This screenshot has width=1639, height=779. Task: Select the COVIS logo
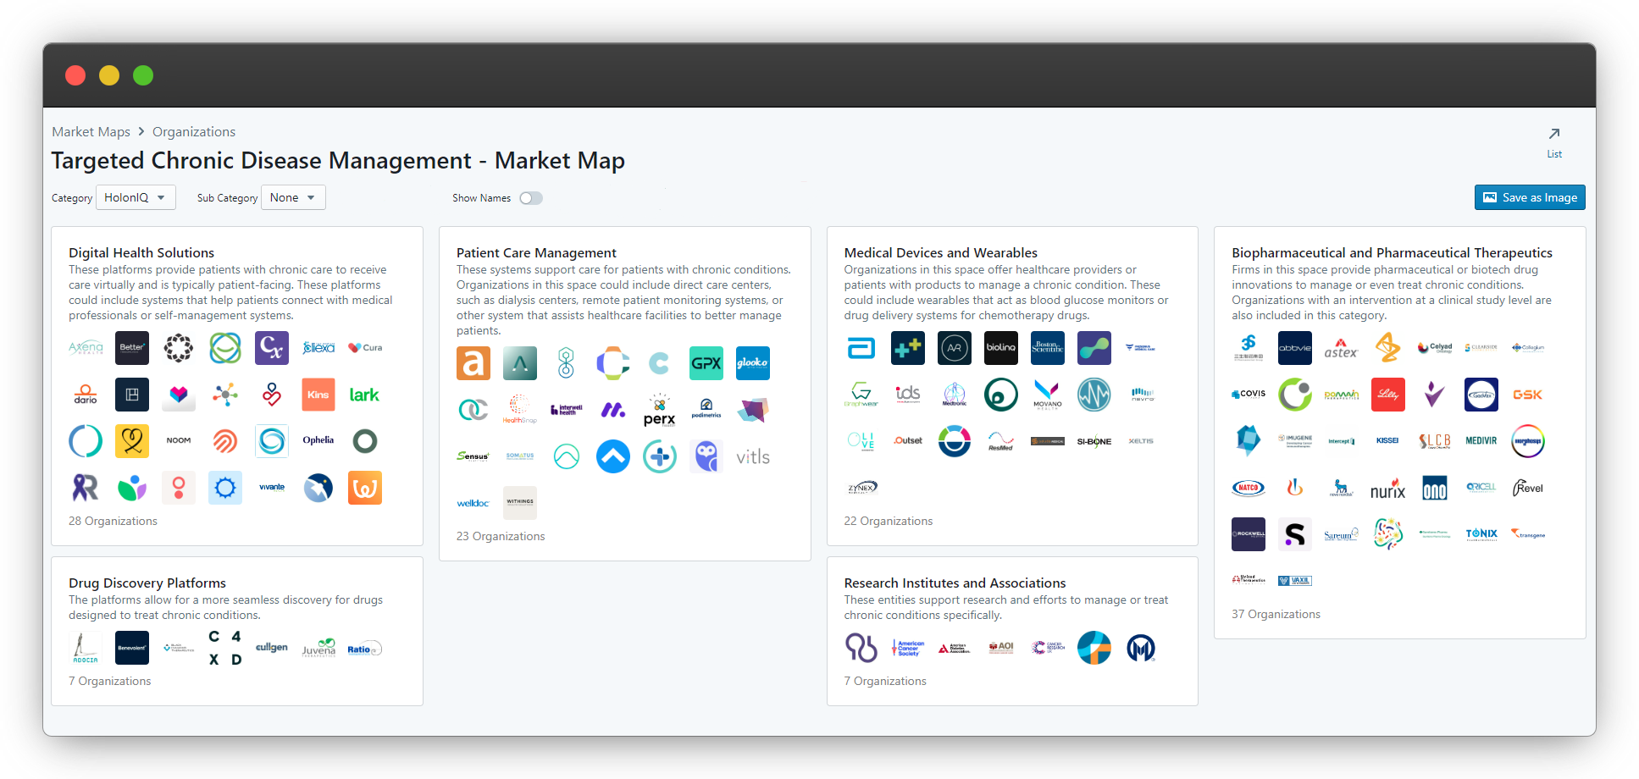click(1249, 395)
